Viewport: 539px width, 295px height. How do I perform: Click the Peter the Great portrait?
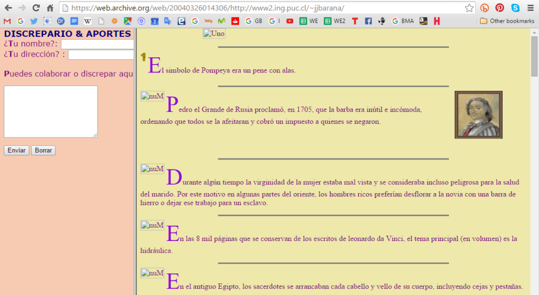[x=478, y=115]
